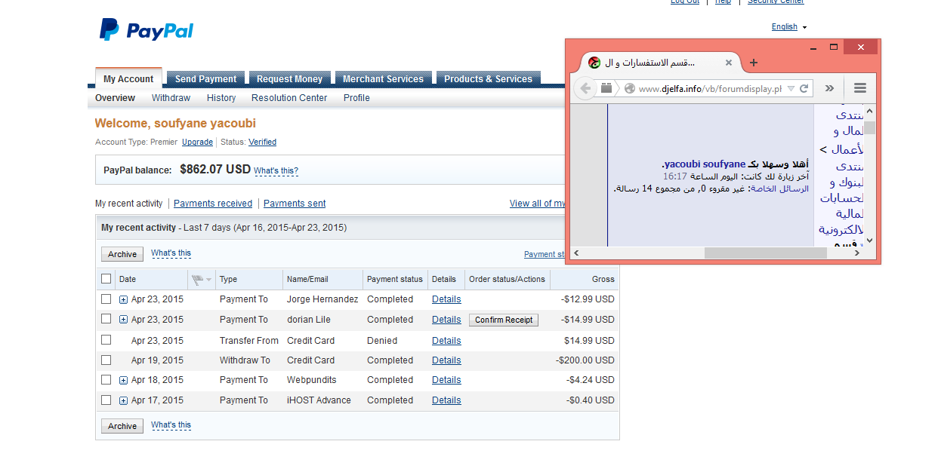Open the Withdraw submenu item
The image size is (941, 475).
[171, 98]
